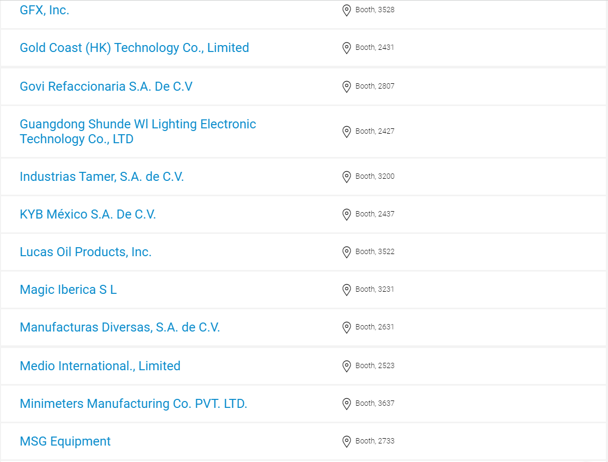Select Industrias Tamer, S.A. de C.V.
The width and height of the screenshot is (608, 462).
coord(102,177)
